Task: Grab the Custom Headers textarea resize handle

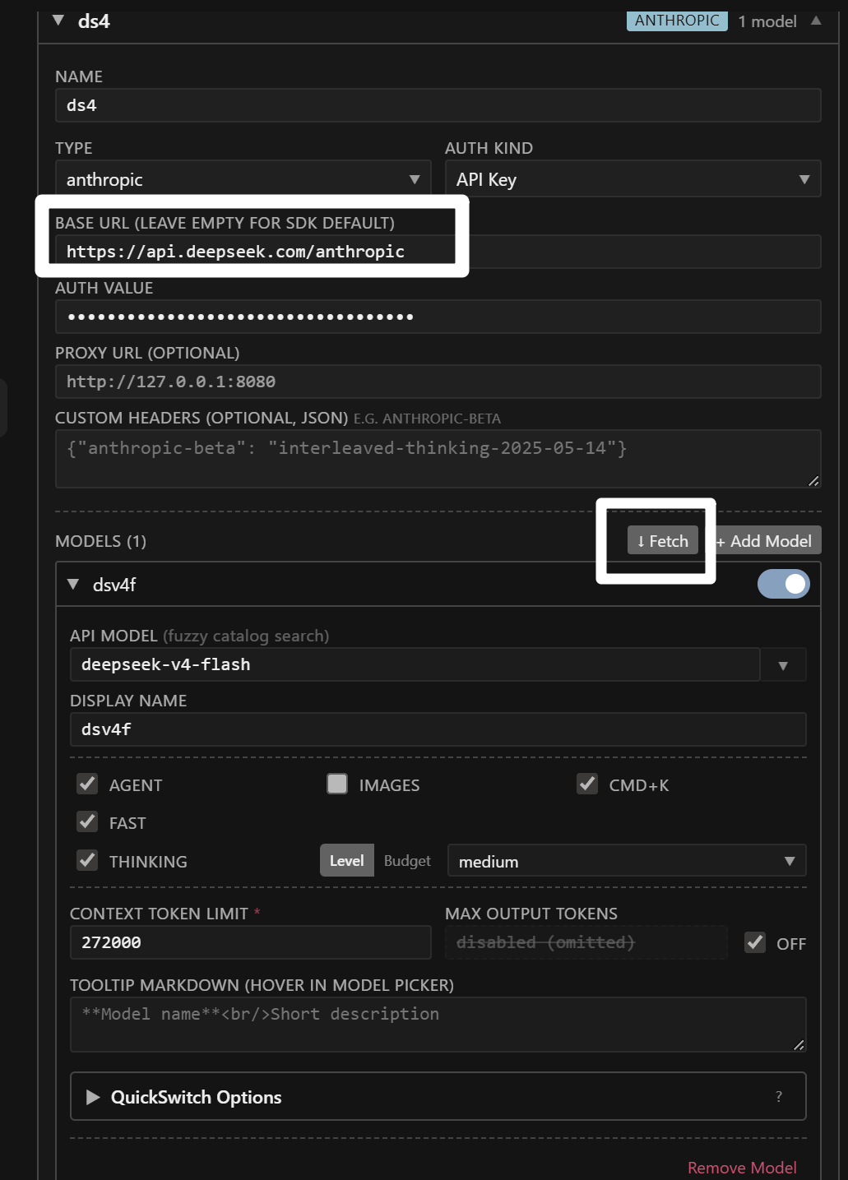Action: [813, 481]
